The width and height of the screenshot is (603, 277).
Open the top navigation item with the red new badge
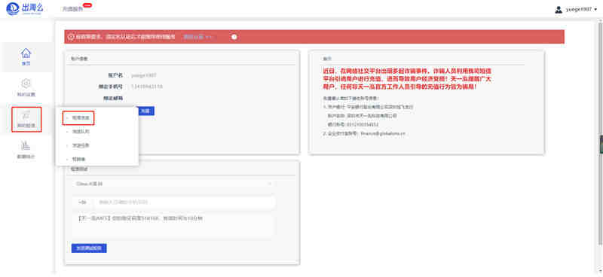pos(72,9)
